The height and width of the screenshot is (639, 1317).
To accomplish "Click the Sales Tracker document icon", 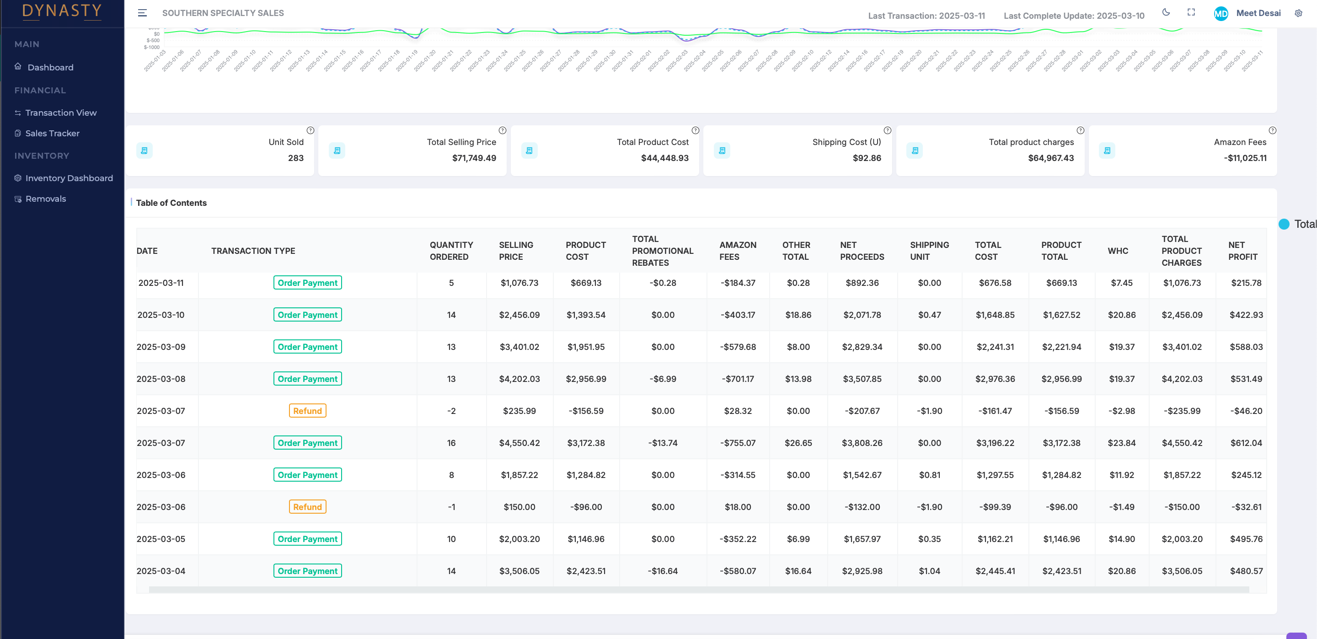I will click(18, 134).
